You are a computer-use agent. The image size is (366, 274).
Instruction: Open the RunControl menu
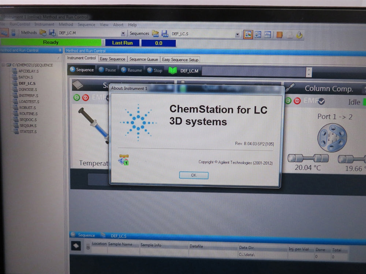click(x=20, y=24)
